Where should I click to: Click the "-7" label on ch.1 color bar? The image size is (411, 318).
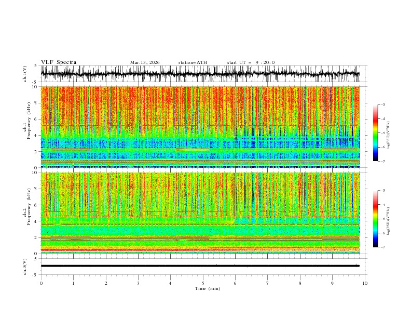click(383, 161)
